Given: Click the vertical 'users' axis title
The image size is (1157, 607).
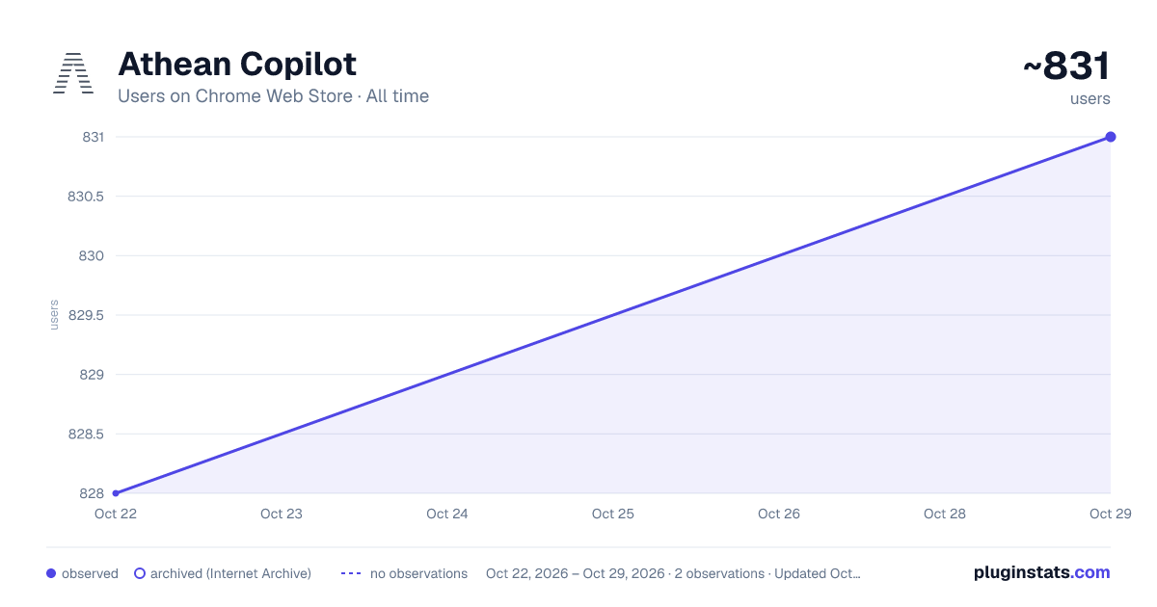Looking at the screenshot, I should (x=54, y=315).
